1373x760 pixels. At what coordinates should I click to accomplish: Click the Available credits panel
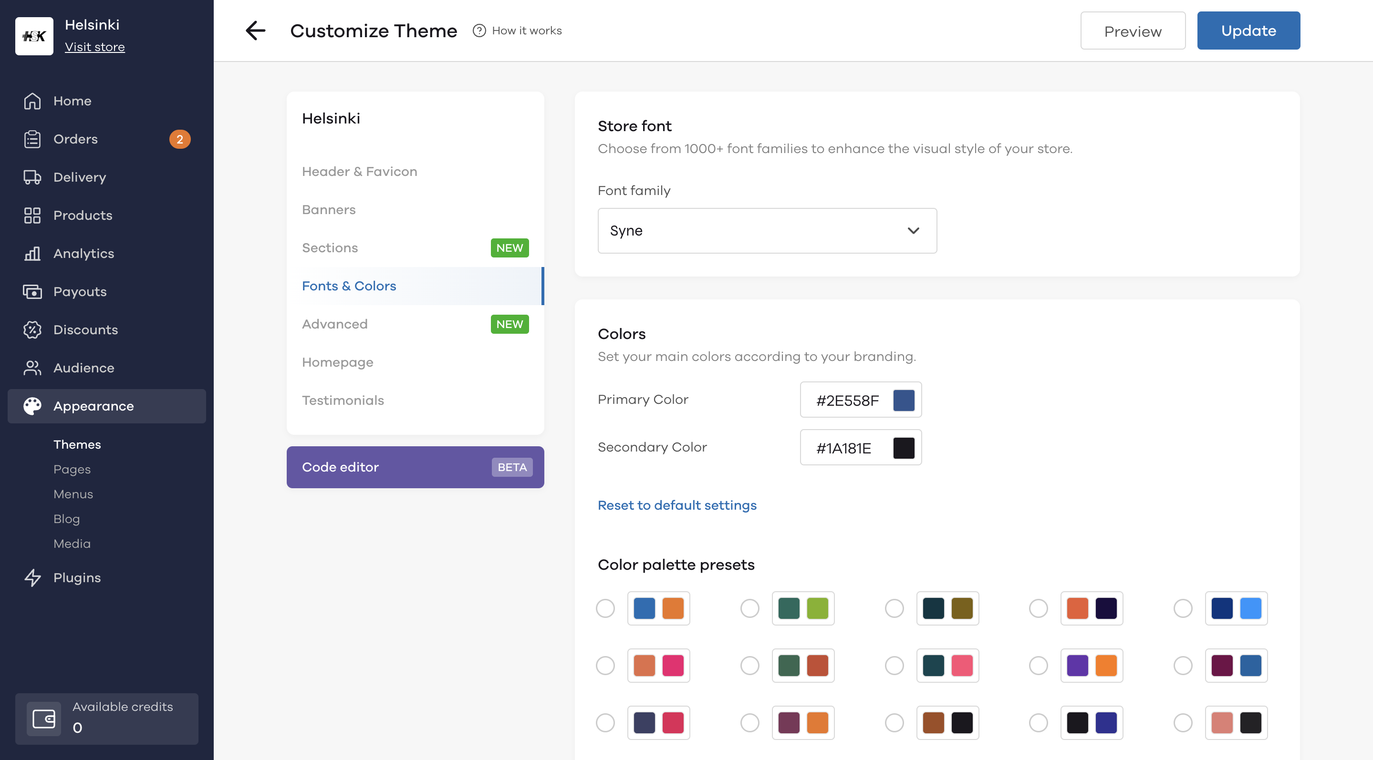tap(106, 719)
